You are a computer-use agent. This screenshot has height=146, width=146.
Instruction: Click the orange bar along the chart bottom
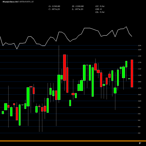point(73,141)
